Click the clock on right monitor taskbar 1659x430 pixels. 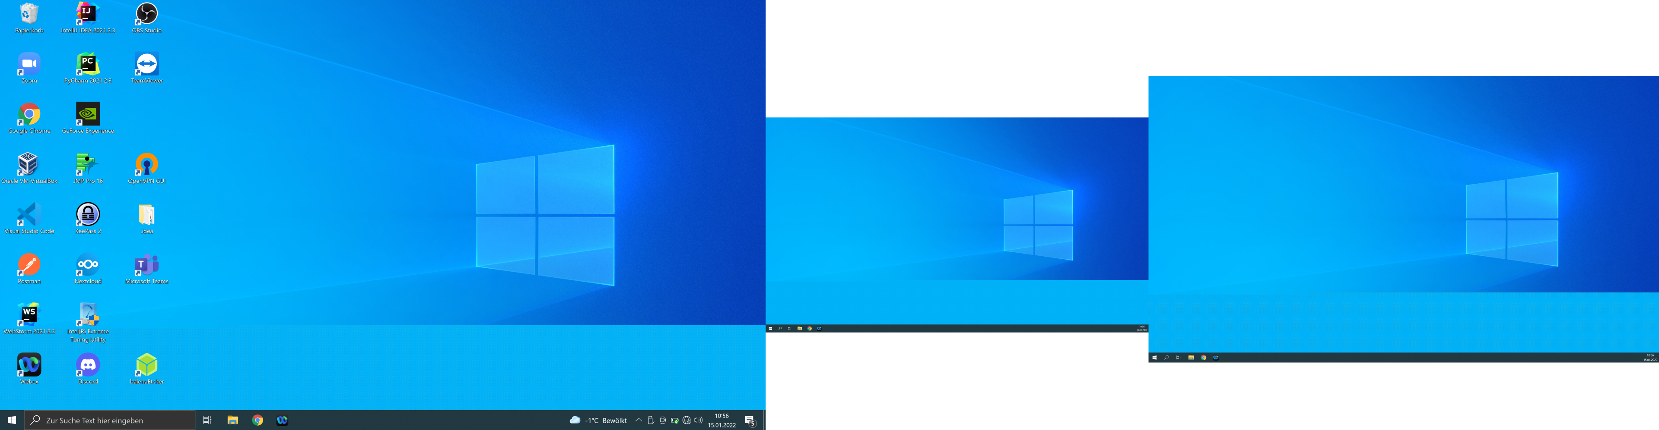1650,358
